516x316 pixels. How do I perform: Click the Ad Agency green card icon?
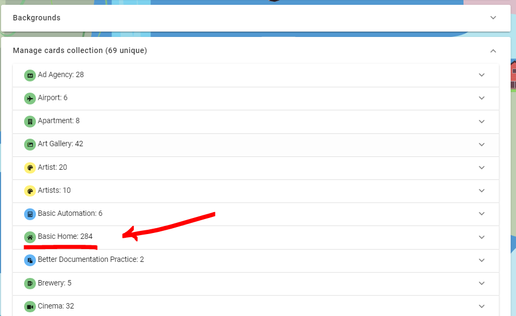(30, 76)
